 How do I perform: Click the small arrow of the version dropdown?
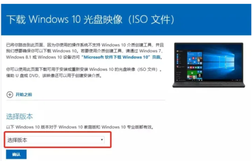(x=102, y=140)
